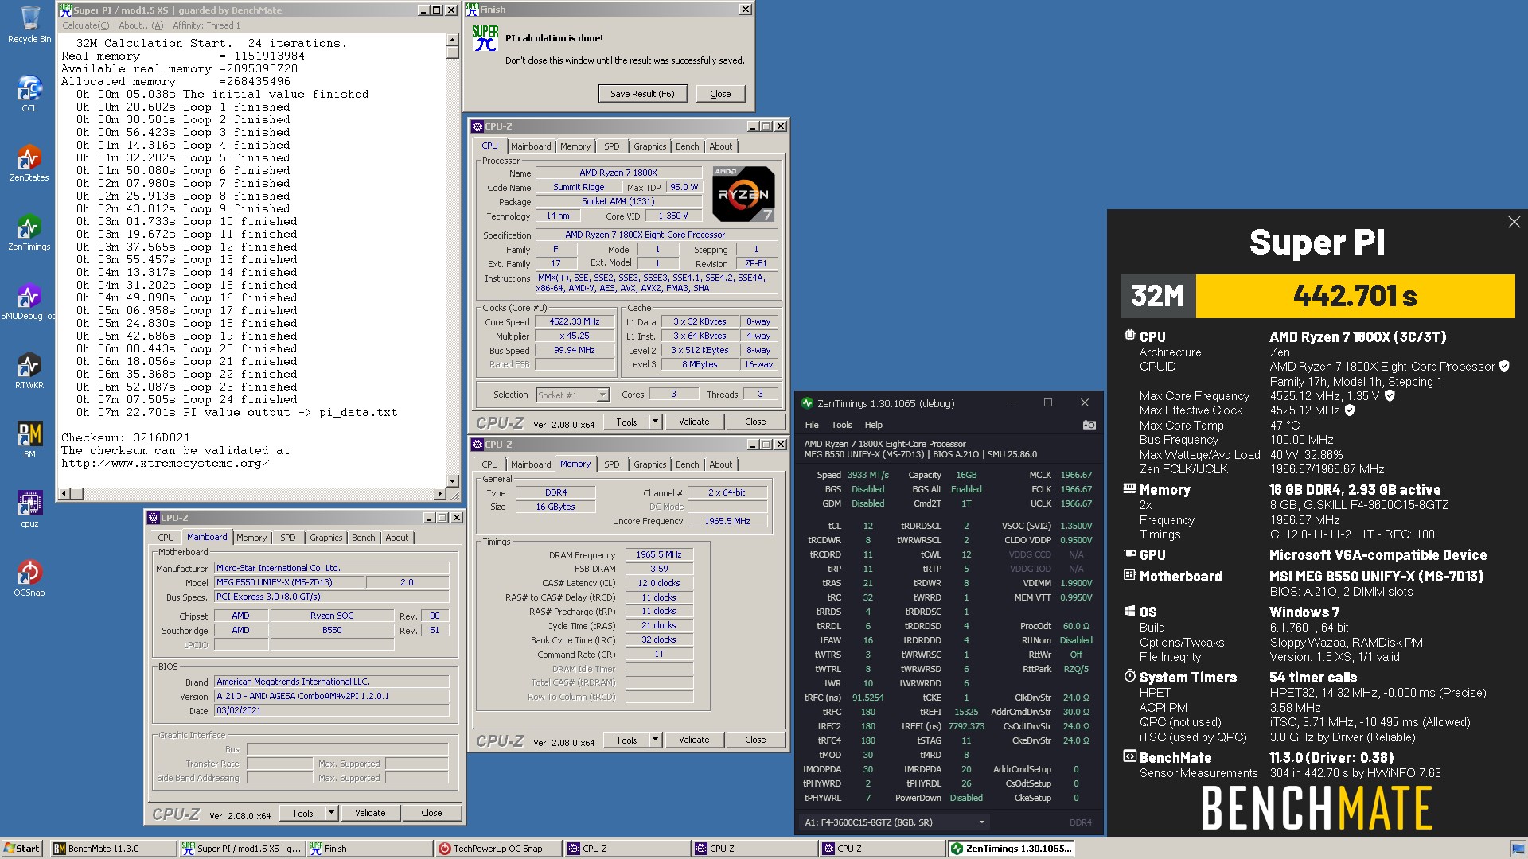Click VDIMM 1.9900V value in ZenTimings
This screenshot has width=1528, height=859.
1076,583
